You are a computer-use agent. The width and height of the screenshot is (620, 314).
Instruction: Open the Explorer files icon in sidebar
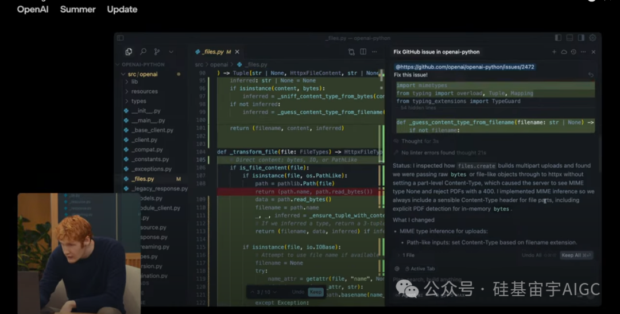coord(129,52)
